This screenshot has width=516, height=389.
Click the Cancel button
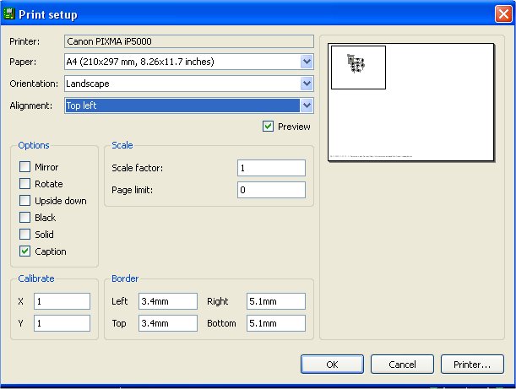click(x=403, y=364)
